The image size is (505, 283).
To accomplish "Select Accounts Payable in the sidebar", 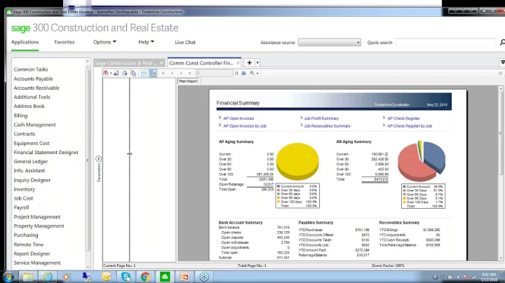I will [33, 78].
